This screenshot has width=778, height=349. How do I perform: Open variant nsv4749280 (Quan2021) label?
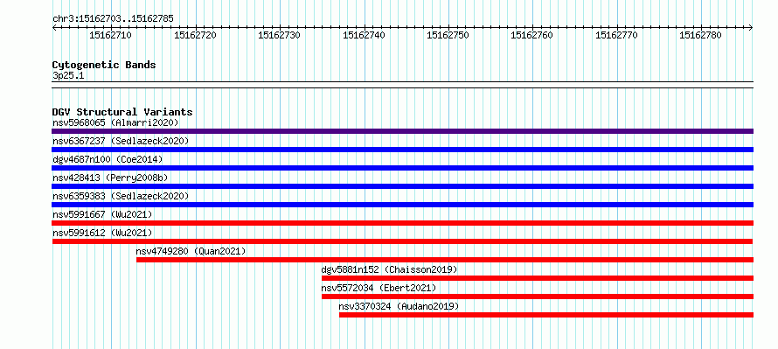pyautogui.click(x=191, y=251)
